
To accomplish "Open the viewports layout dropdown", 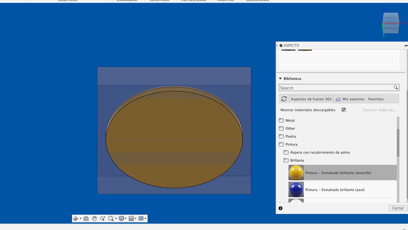I will coord(142,218).
